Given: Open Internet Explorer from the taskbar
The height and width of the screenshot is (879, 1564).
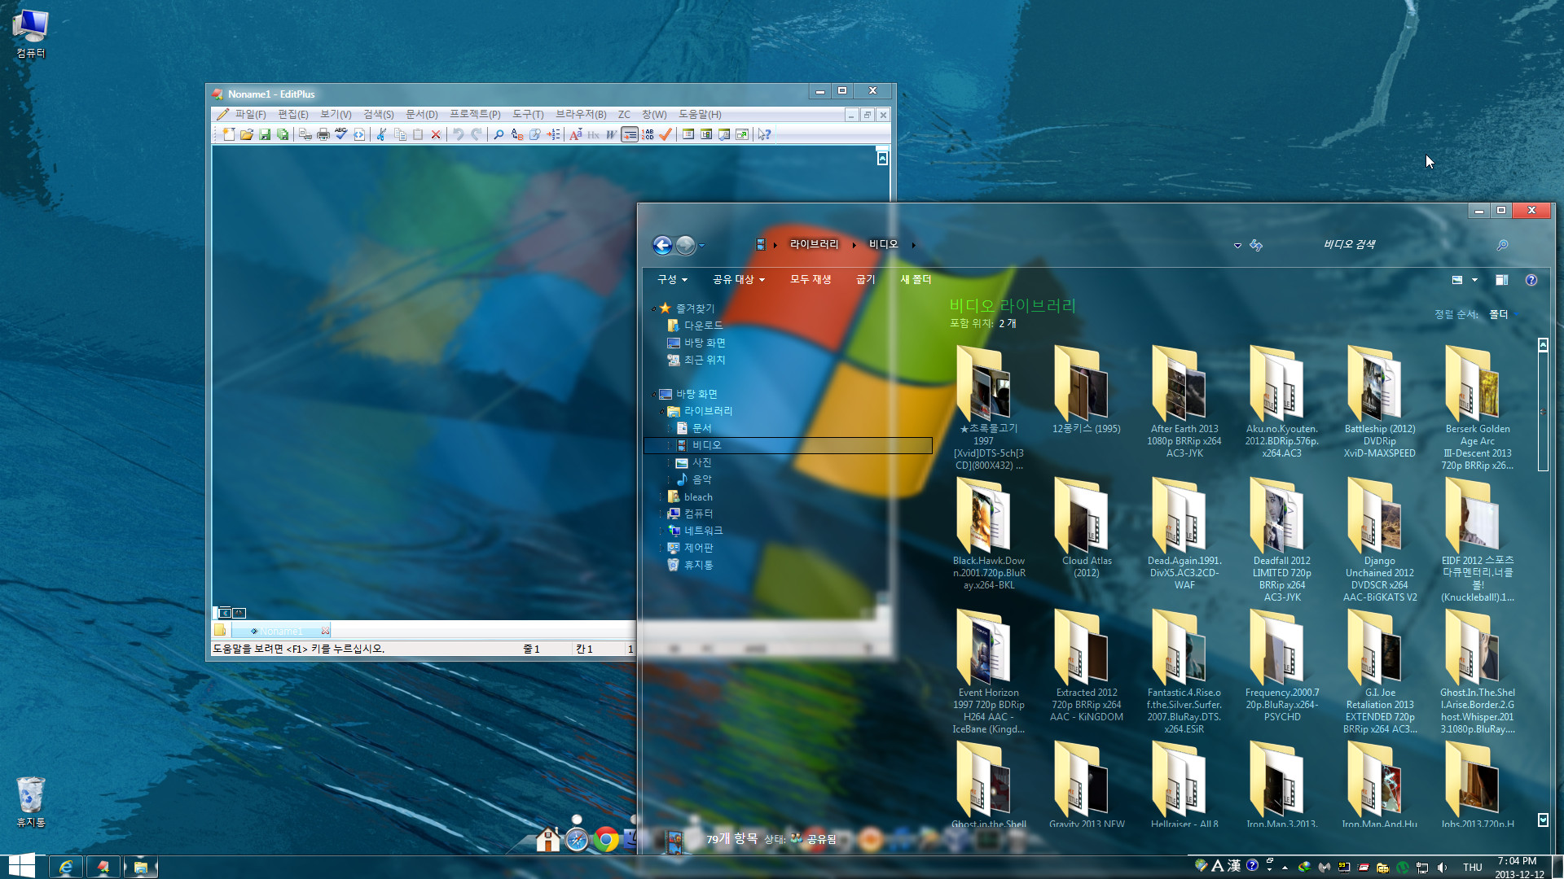Looking at the screenshot, I should 66,867.
